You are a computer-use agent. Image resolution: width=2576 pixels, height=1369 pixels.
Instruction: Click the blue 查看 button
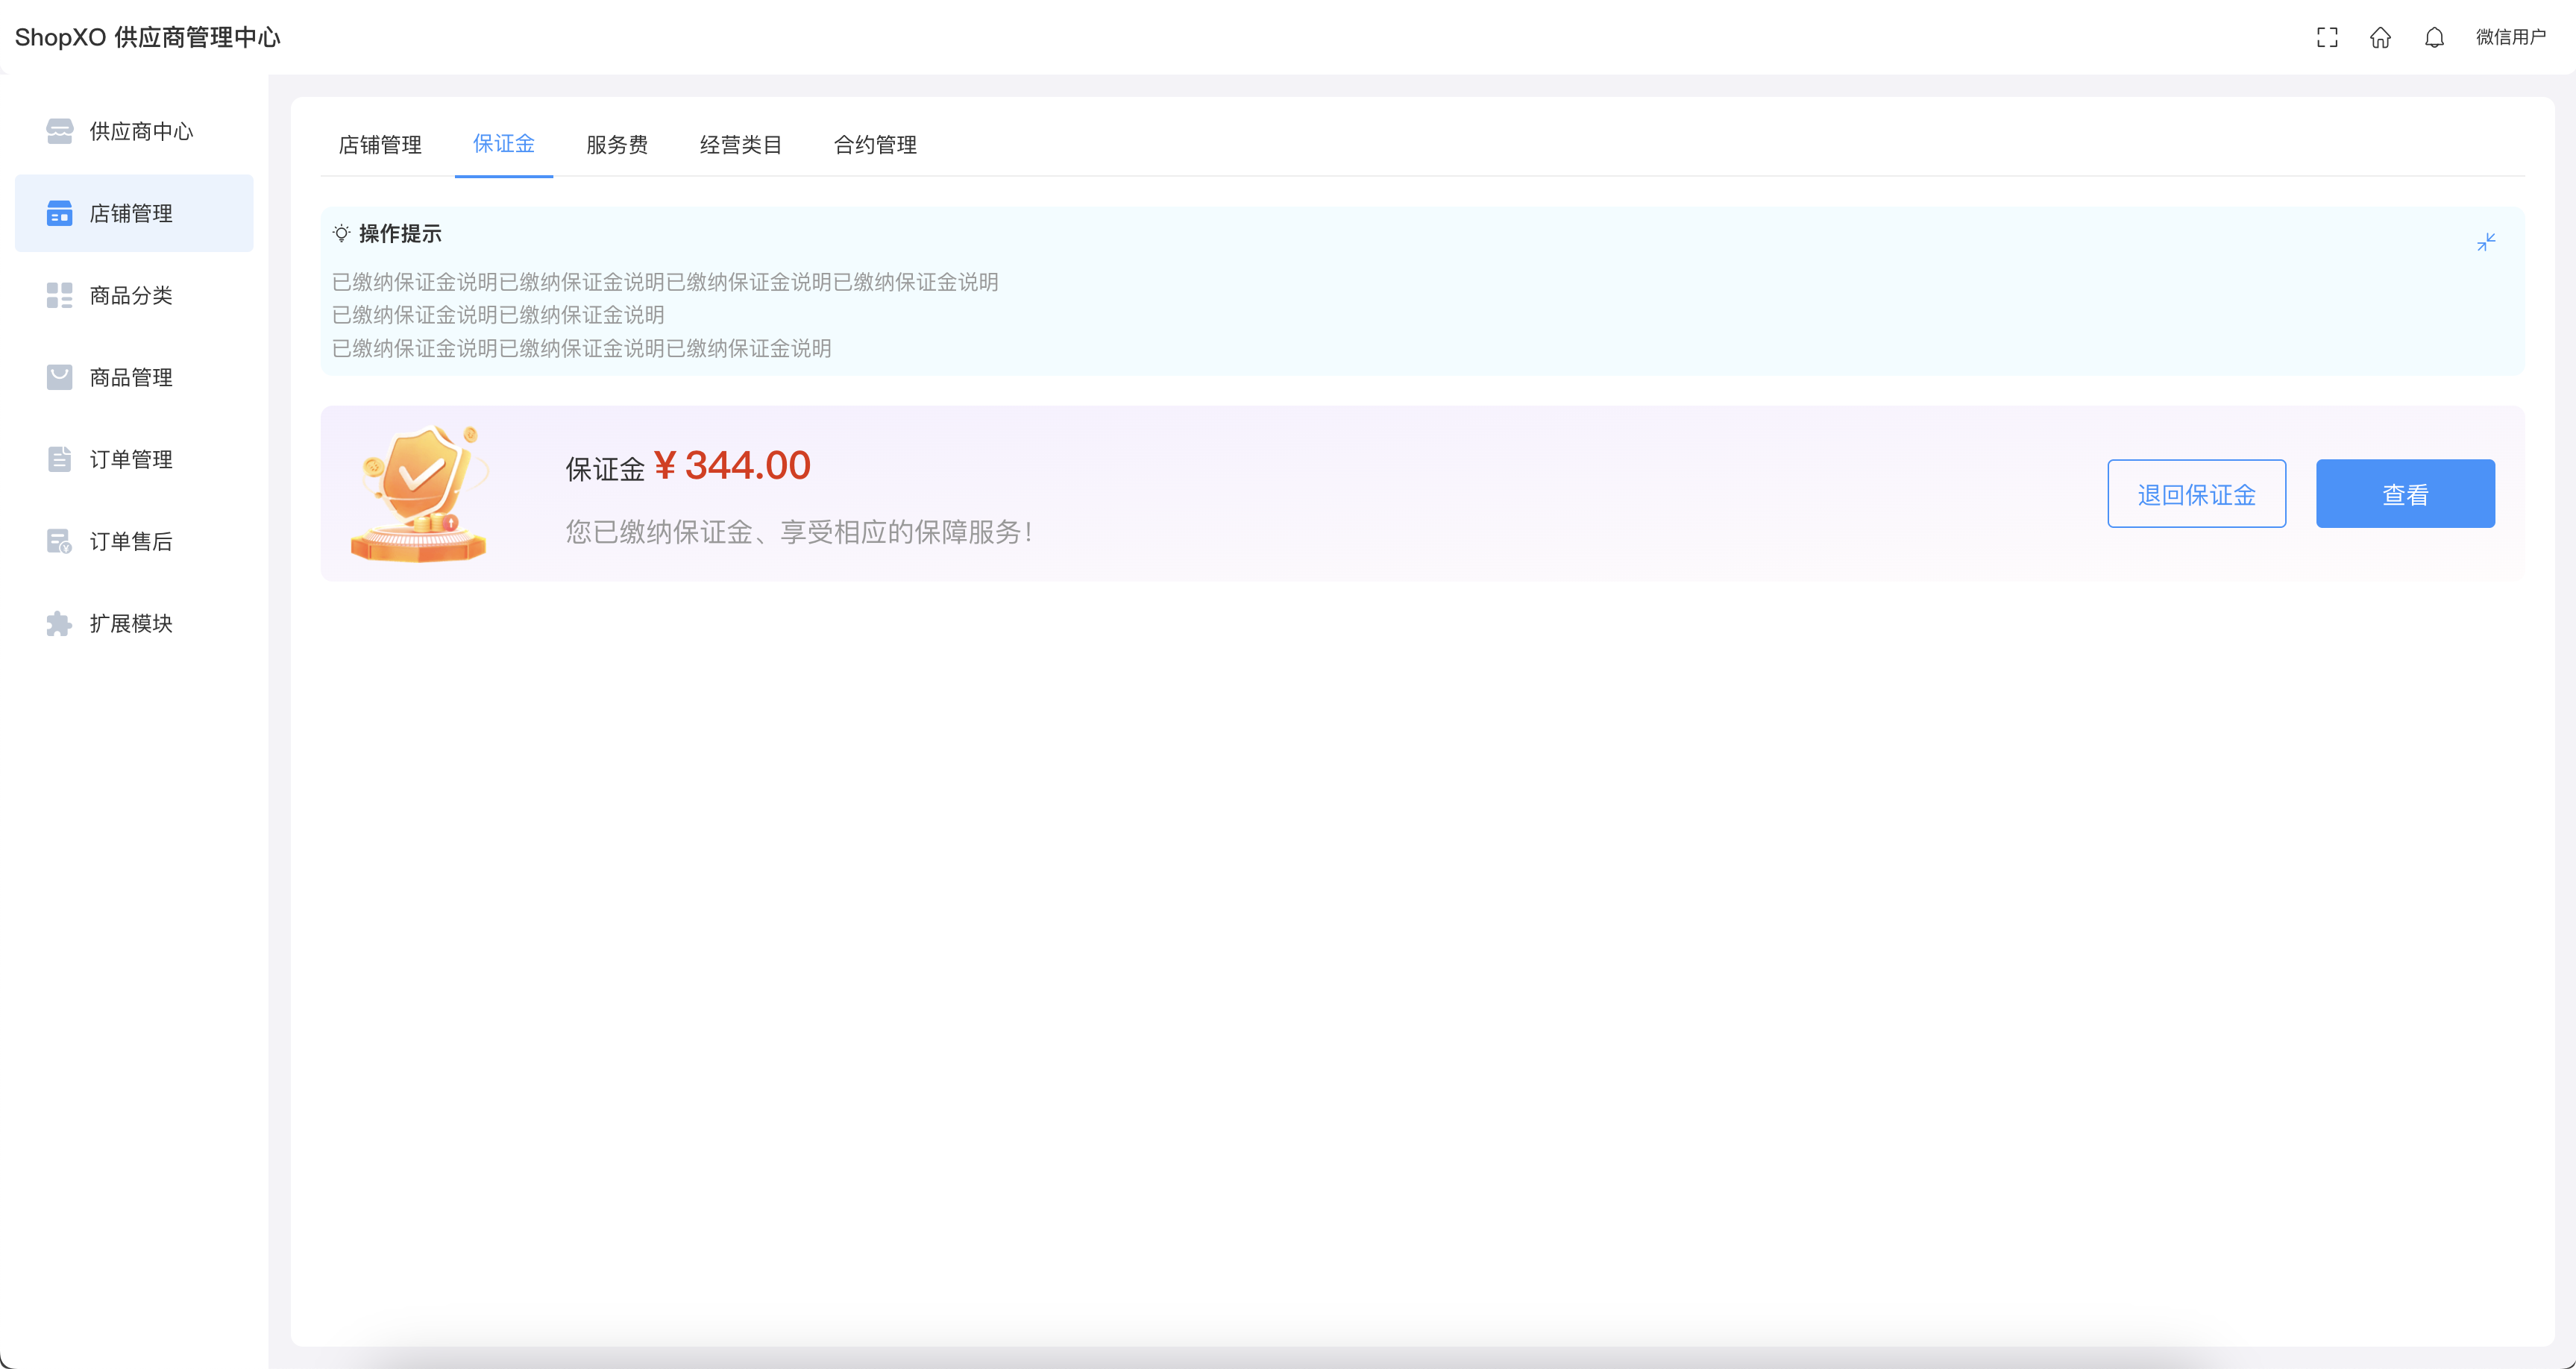coord(2405,494)
